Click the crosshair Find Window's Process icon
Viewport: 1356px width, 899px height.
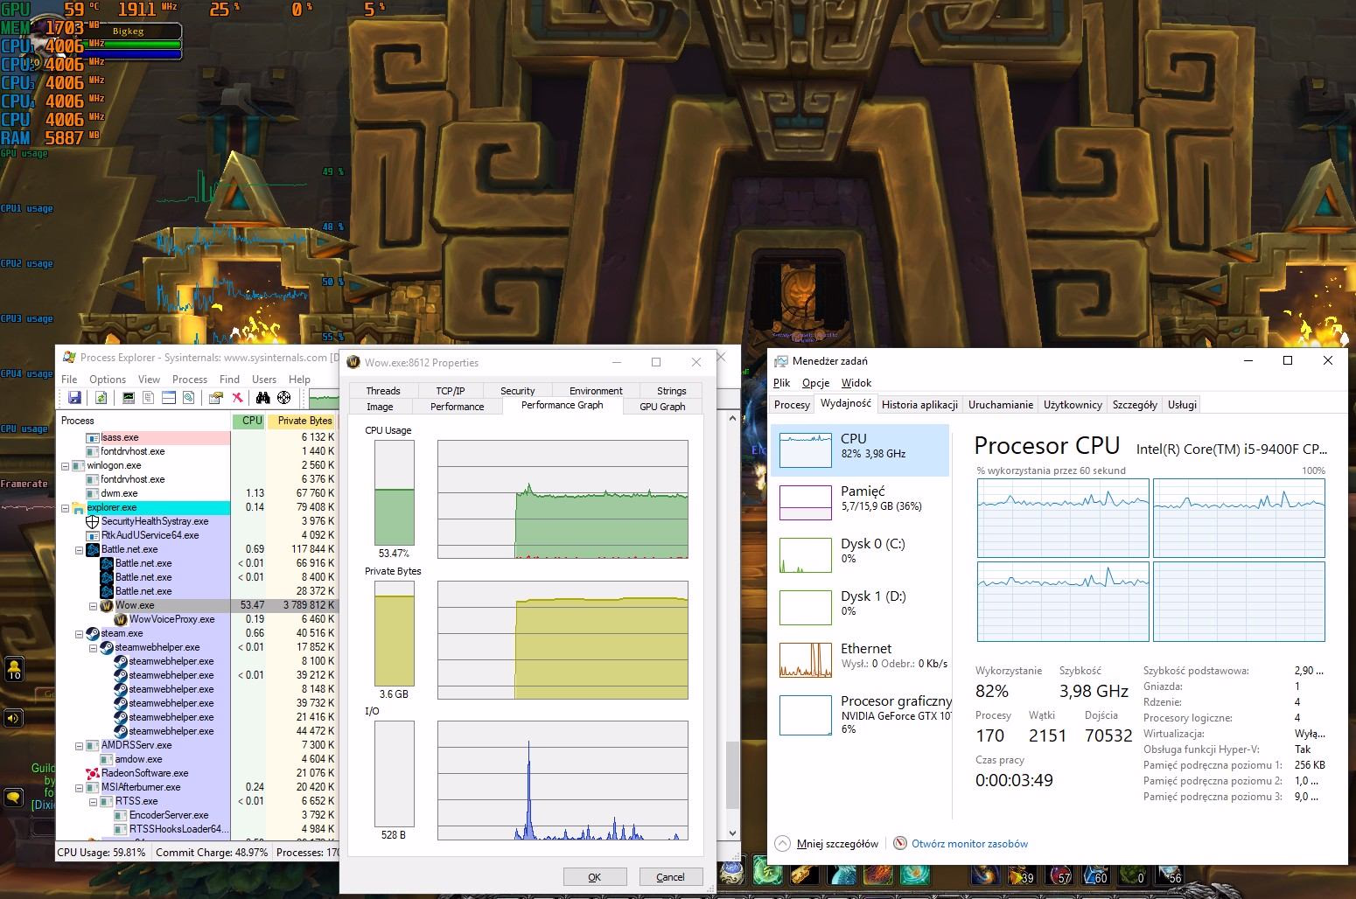283,398
